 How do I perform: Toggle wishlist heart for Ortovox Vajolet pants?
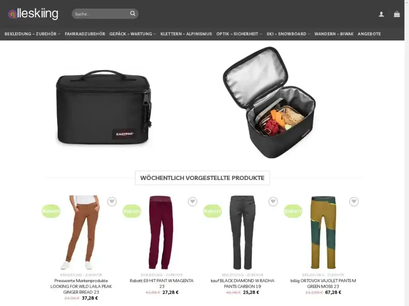354,201
